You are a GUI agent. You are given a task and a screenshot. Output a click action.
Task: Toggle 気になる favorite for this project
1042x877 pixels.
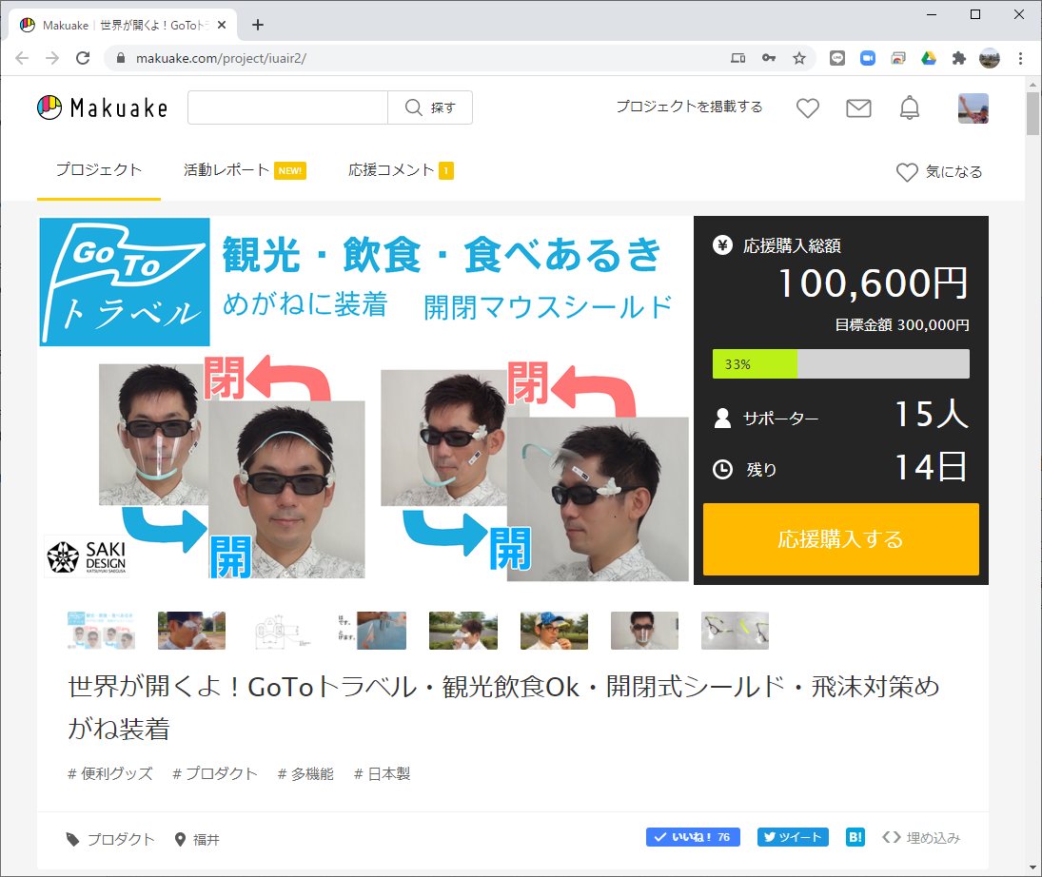[939, 172]
